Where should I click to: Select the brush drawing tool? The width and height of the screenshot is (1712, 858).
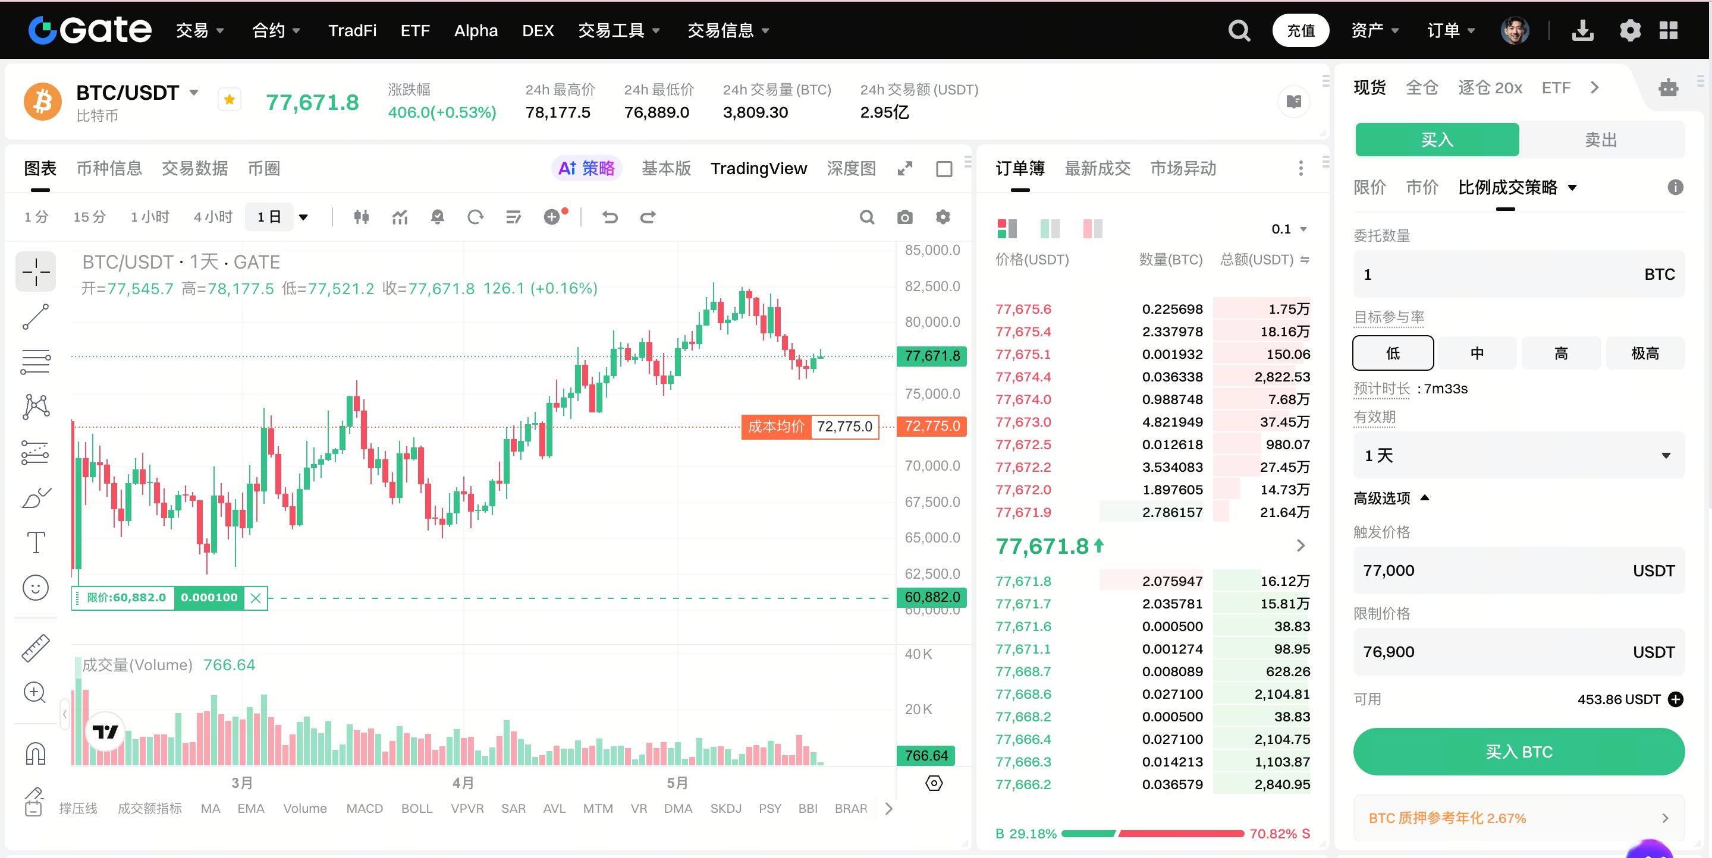click(36, 497)
